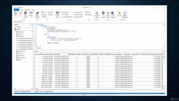This screenshot has height=101, width=179.
Task: Undo the last edit
Action: click(50, 12)
